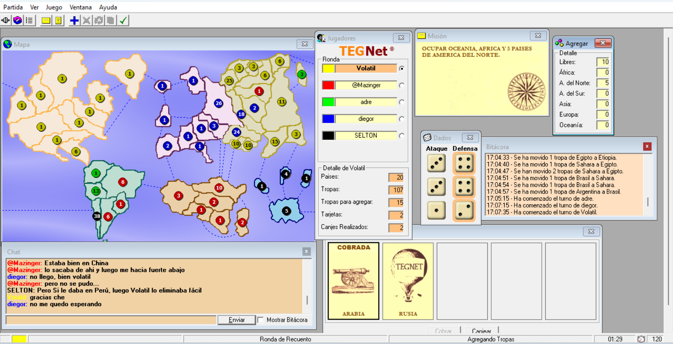The image size is (673, 344).
Task: Click the gray crossed swords attack icon
Action: coord(86,21)
